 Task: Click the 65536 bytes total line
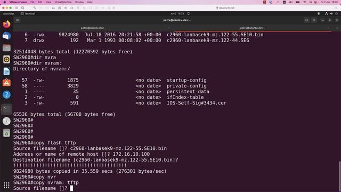pos(64,114)
